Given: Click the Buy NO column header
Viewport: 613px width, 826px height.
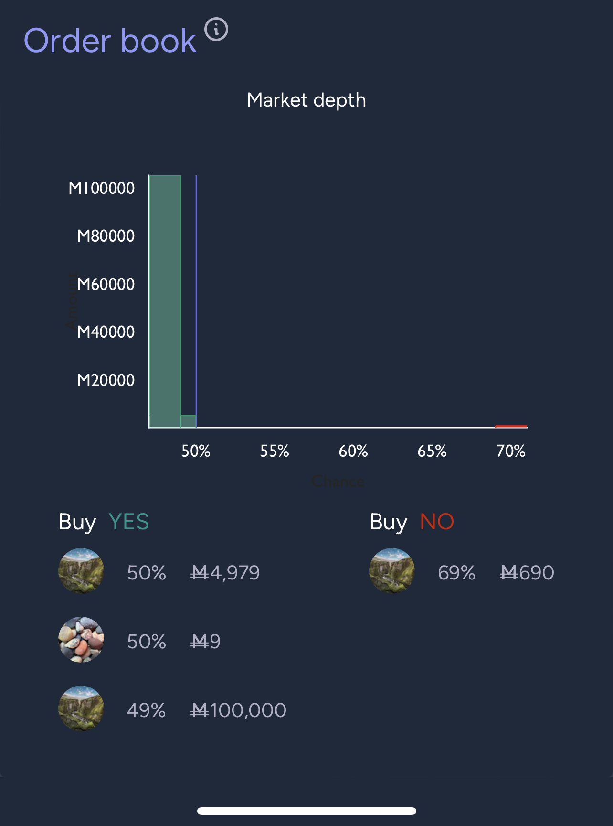Looking at the screenshot, I should coord(412,522).
